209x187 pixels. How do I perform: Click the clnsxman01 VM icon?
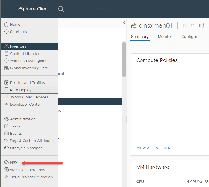pyautogui.click(x=134, y=26)
